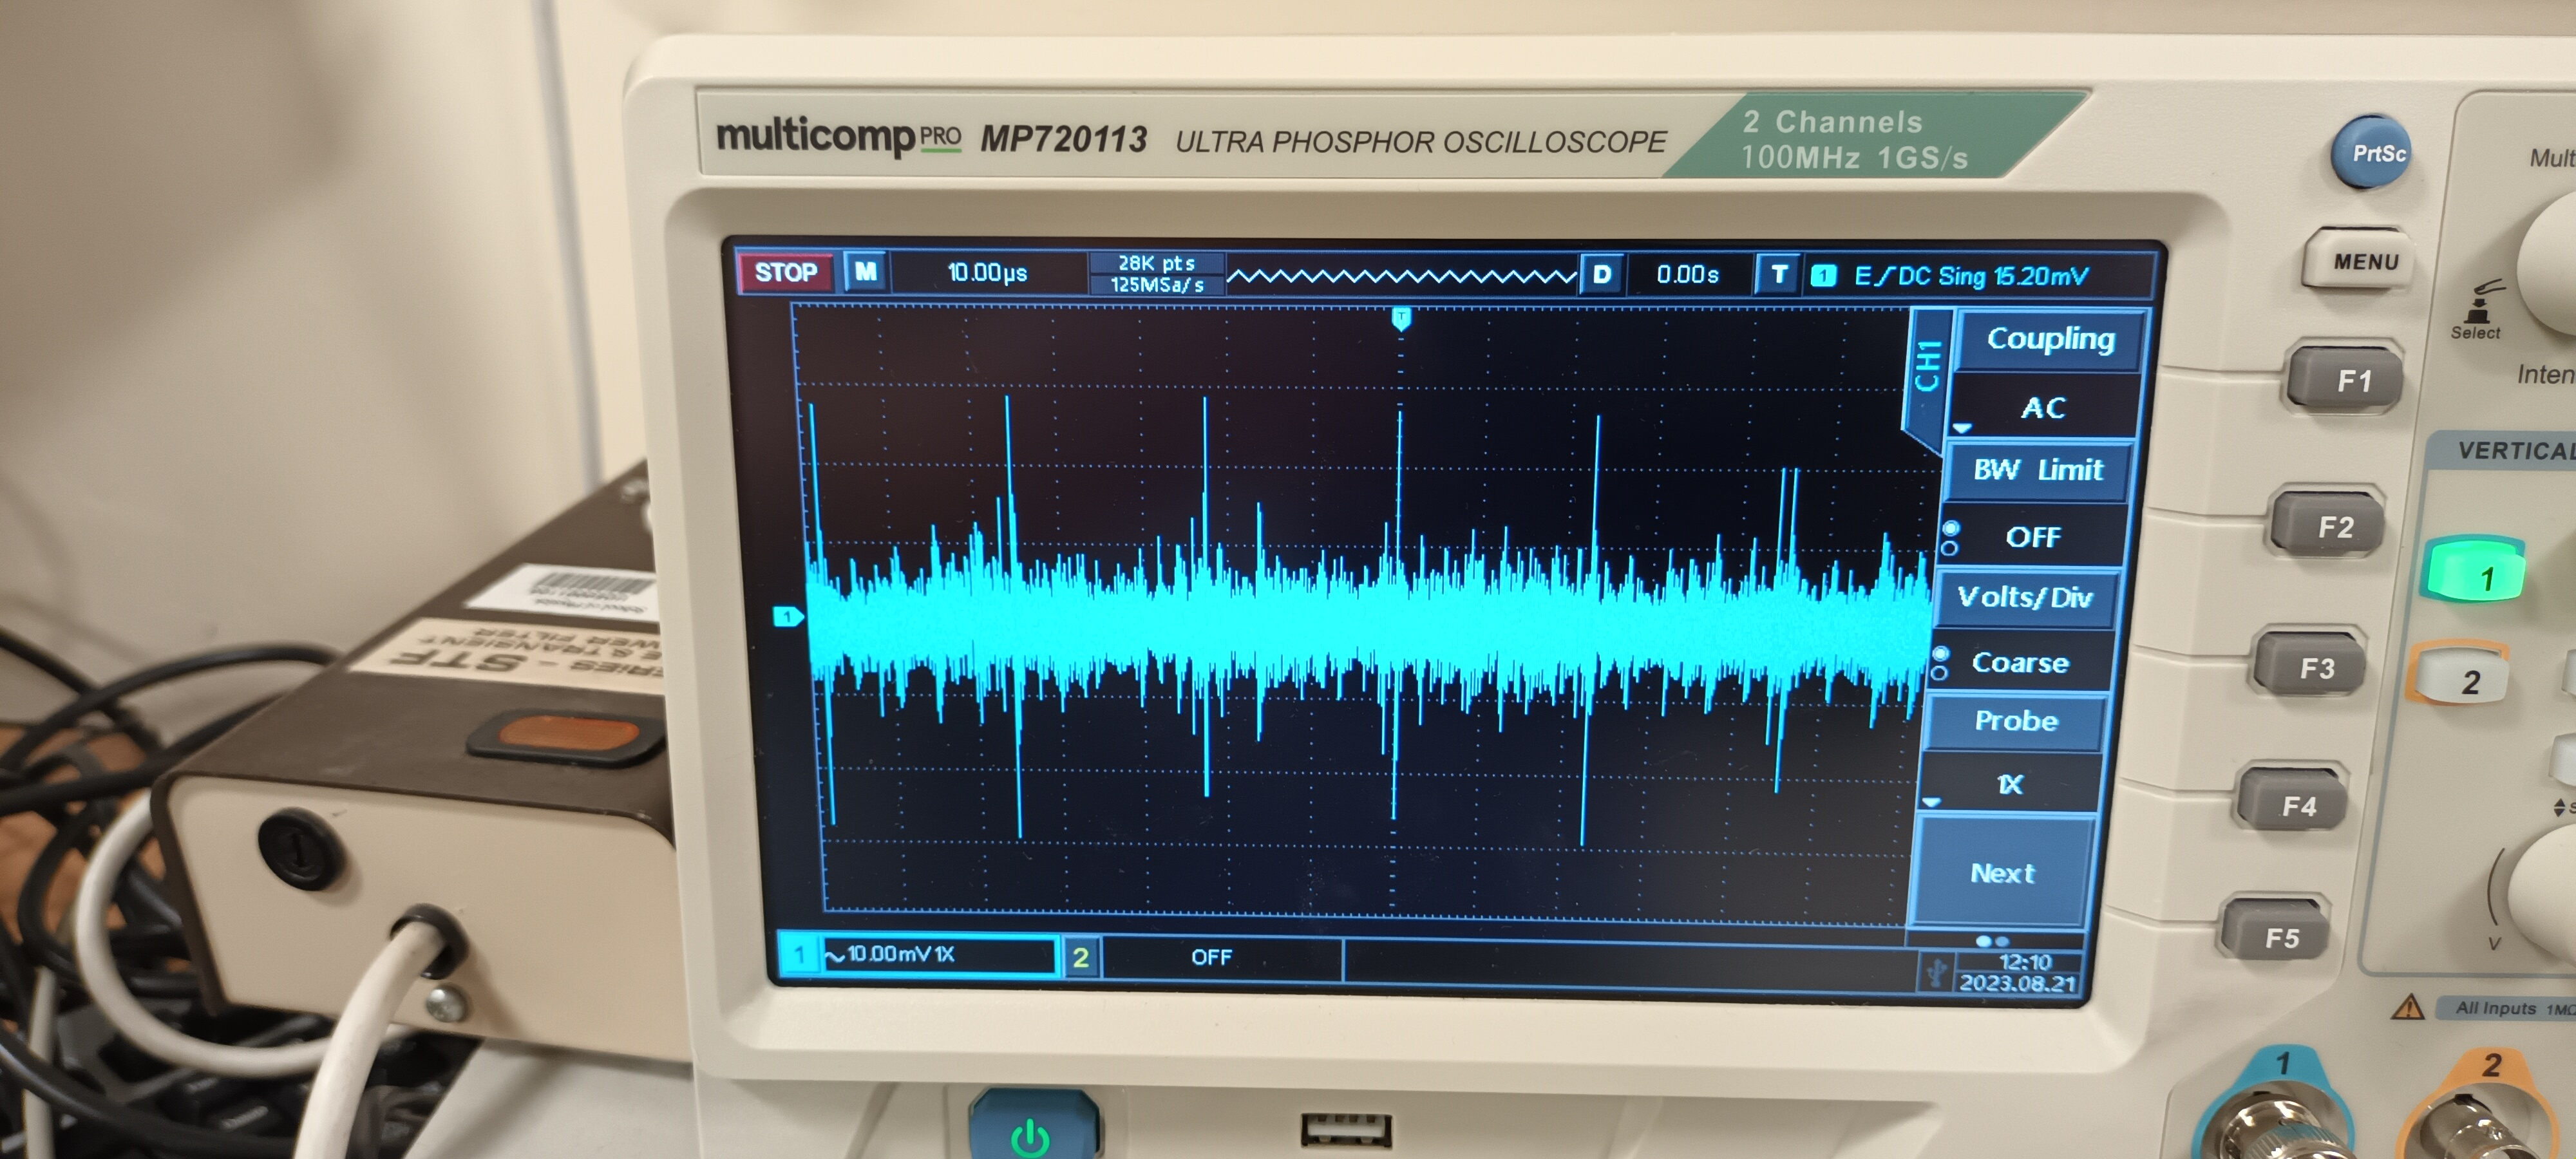Click the M timebase indicator icon
Image resolution: width=2576 pixels, height=1159 pixels.
[x=866, y=272]
